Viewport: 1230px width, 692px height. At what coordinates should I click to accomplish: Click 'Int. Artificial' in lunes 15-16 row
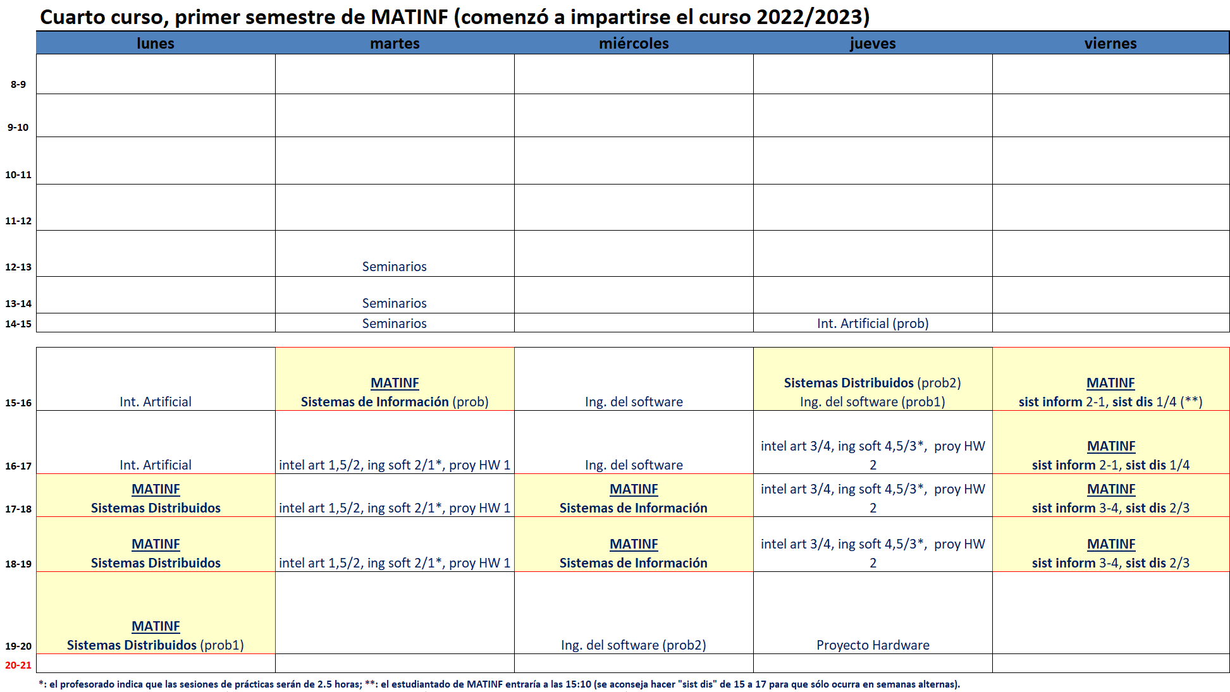tap(156, 402)
